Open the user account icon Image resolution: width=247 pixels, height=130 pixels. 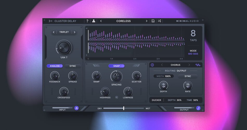pos(94,21)
